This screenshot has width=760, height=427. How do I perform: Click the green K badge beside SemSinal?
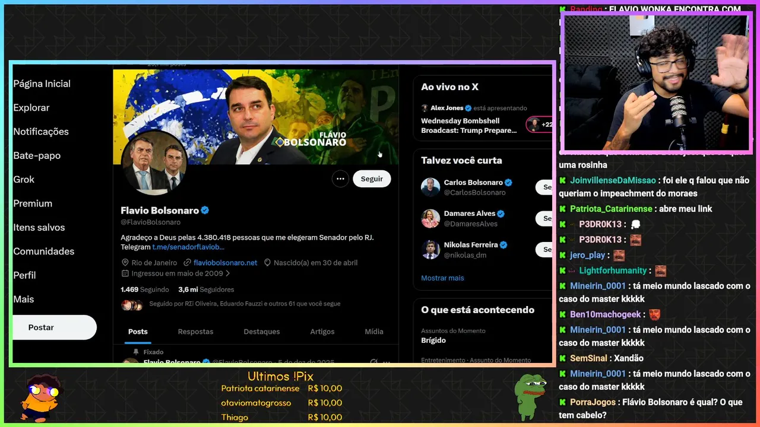(562, 358)
